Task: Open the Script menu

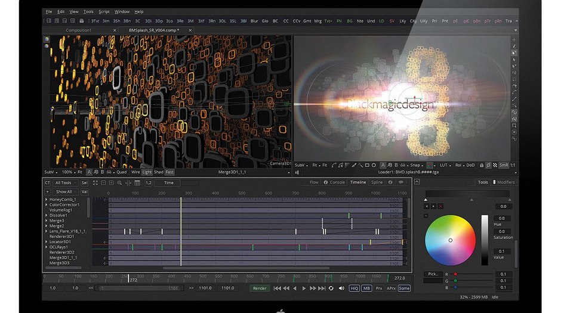Action: 104,12
